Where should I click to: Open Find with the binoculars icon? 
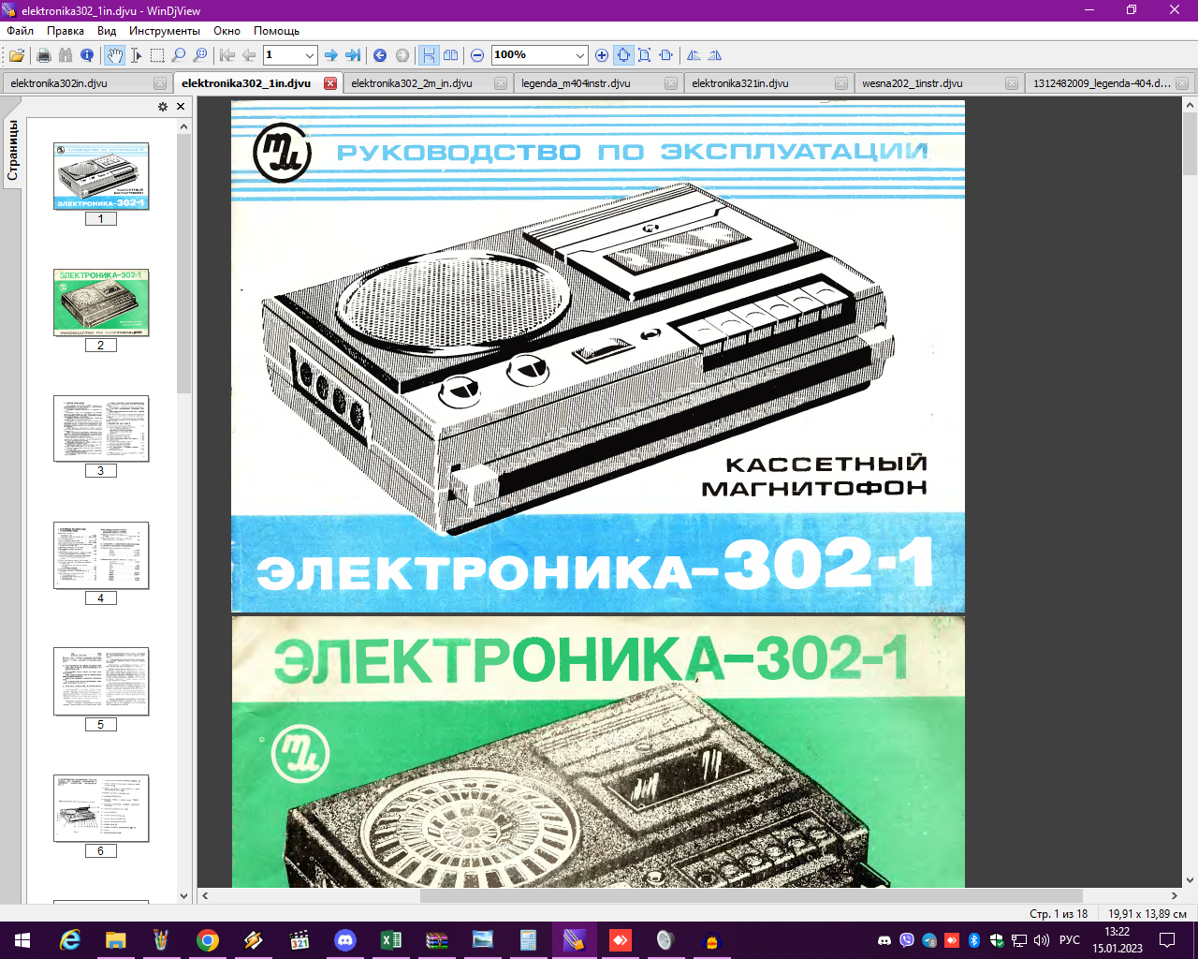[x=66, y=55]
